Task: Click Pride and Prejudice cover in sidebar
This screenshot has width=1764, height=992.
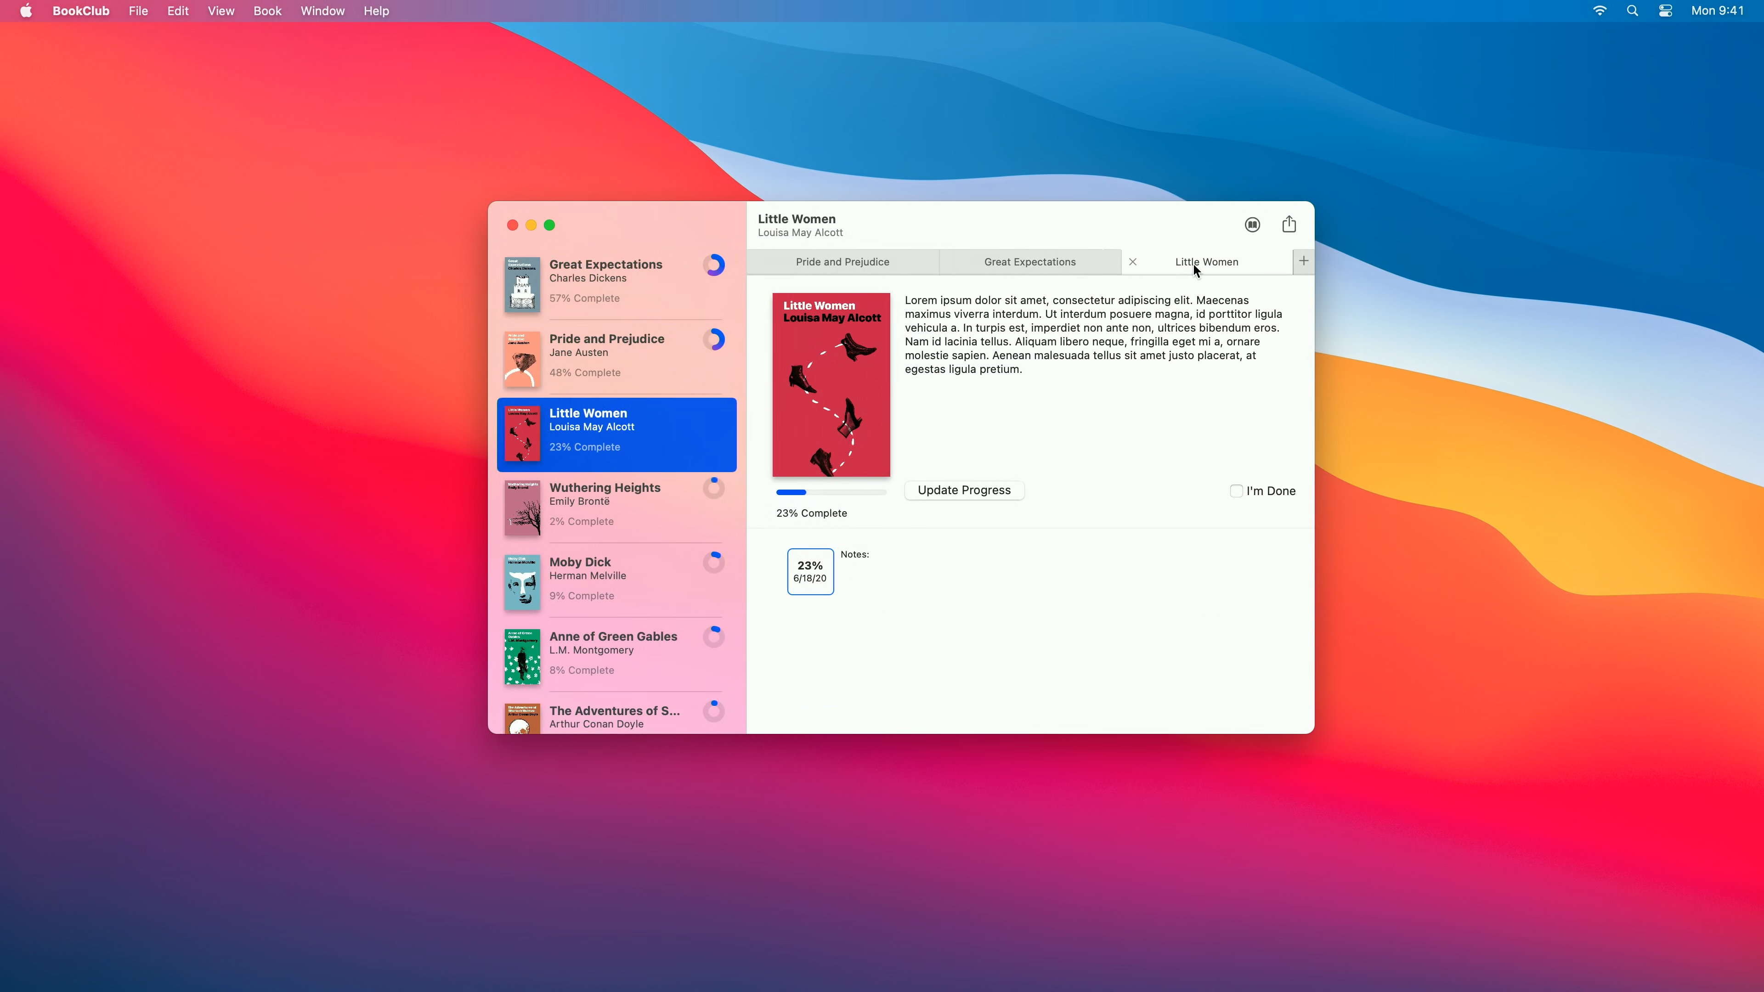Action: (522, 360)
